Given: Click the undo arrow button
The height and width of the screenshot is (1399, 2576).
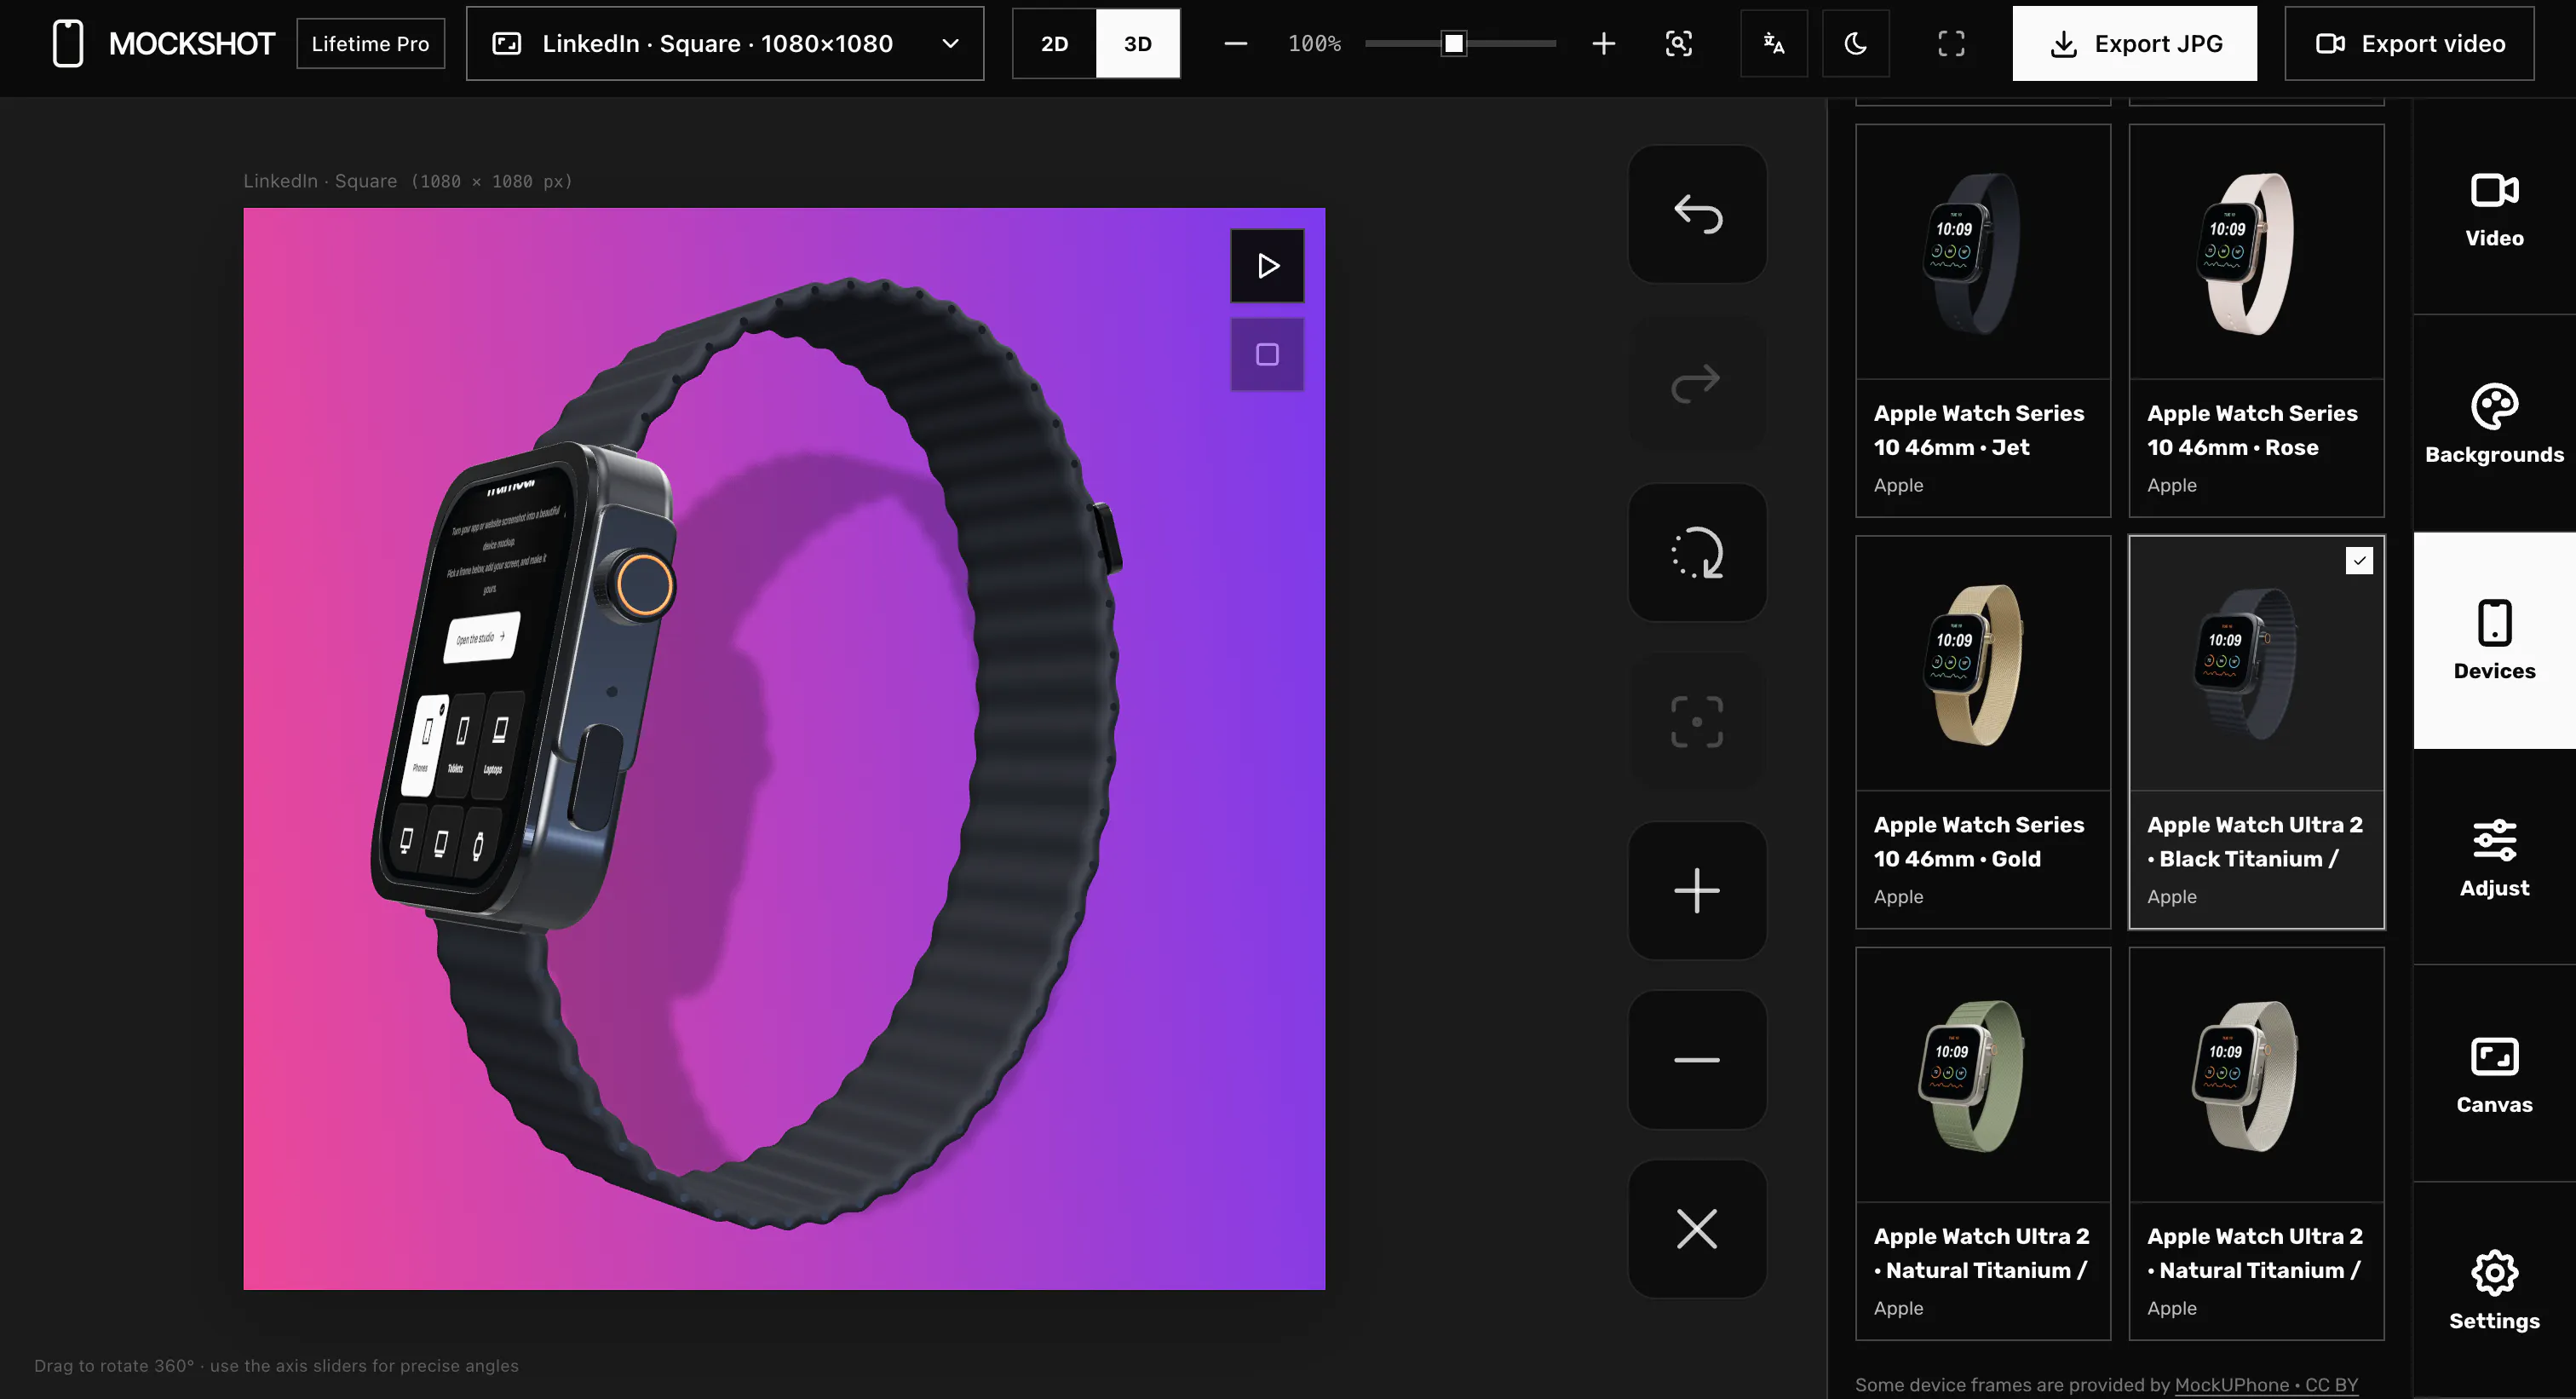Looking at the screenshot, I should 1697,214.
